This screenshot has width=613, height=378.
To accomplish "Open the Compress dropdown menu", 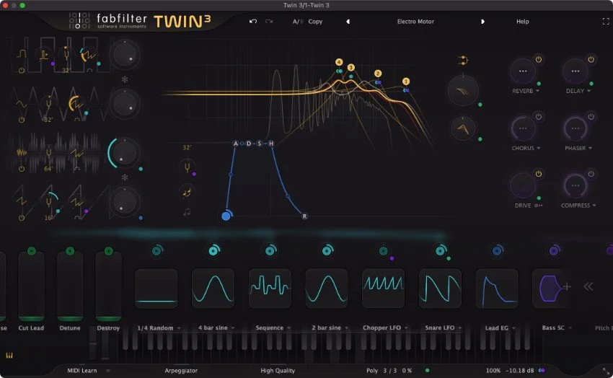I will pos(594,205).
